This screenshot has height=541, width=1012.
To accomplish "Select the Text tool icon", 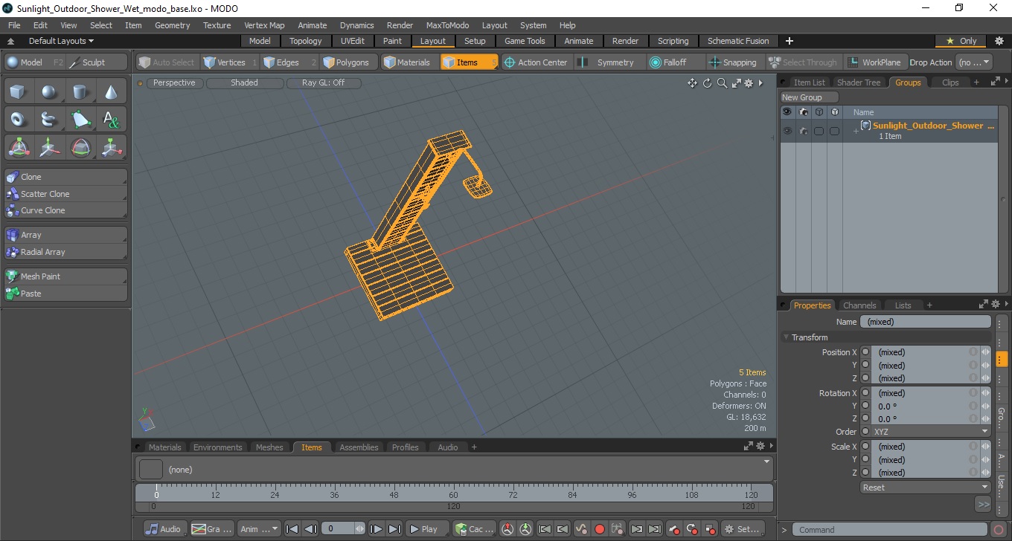I will click(x=111, y=120).
